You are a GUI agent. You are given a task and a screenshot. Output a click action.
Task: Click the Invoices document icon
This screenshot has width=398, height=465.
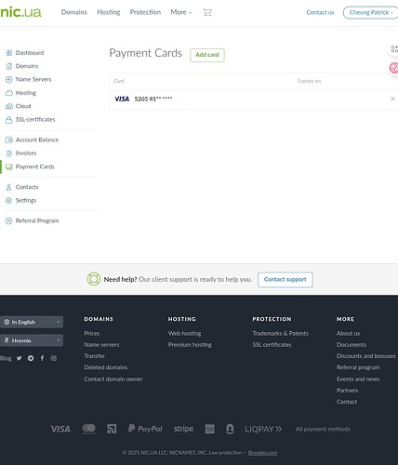coord(9,153)
